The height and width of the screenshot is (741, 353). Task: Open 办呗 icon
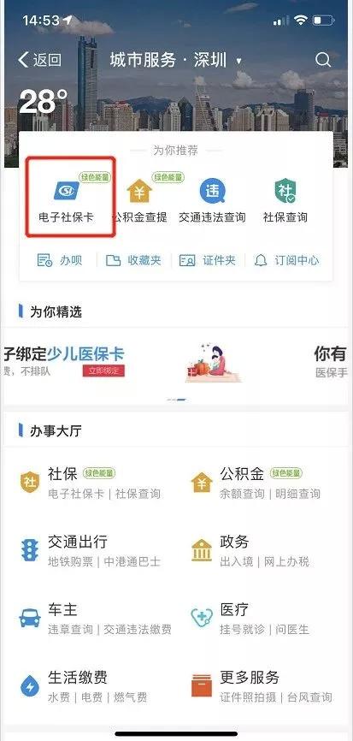pyautogui.click(x=44, y=260)
